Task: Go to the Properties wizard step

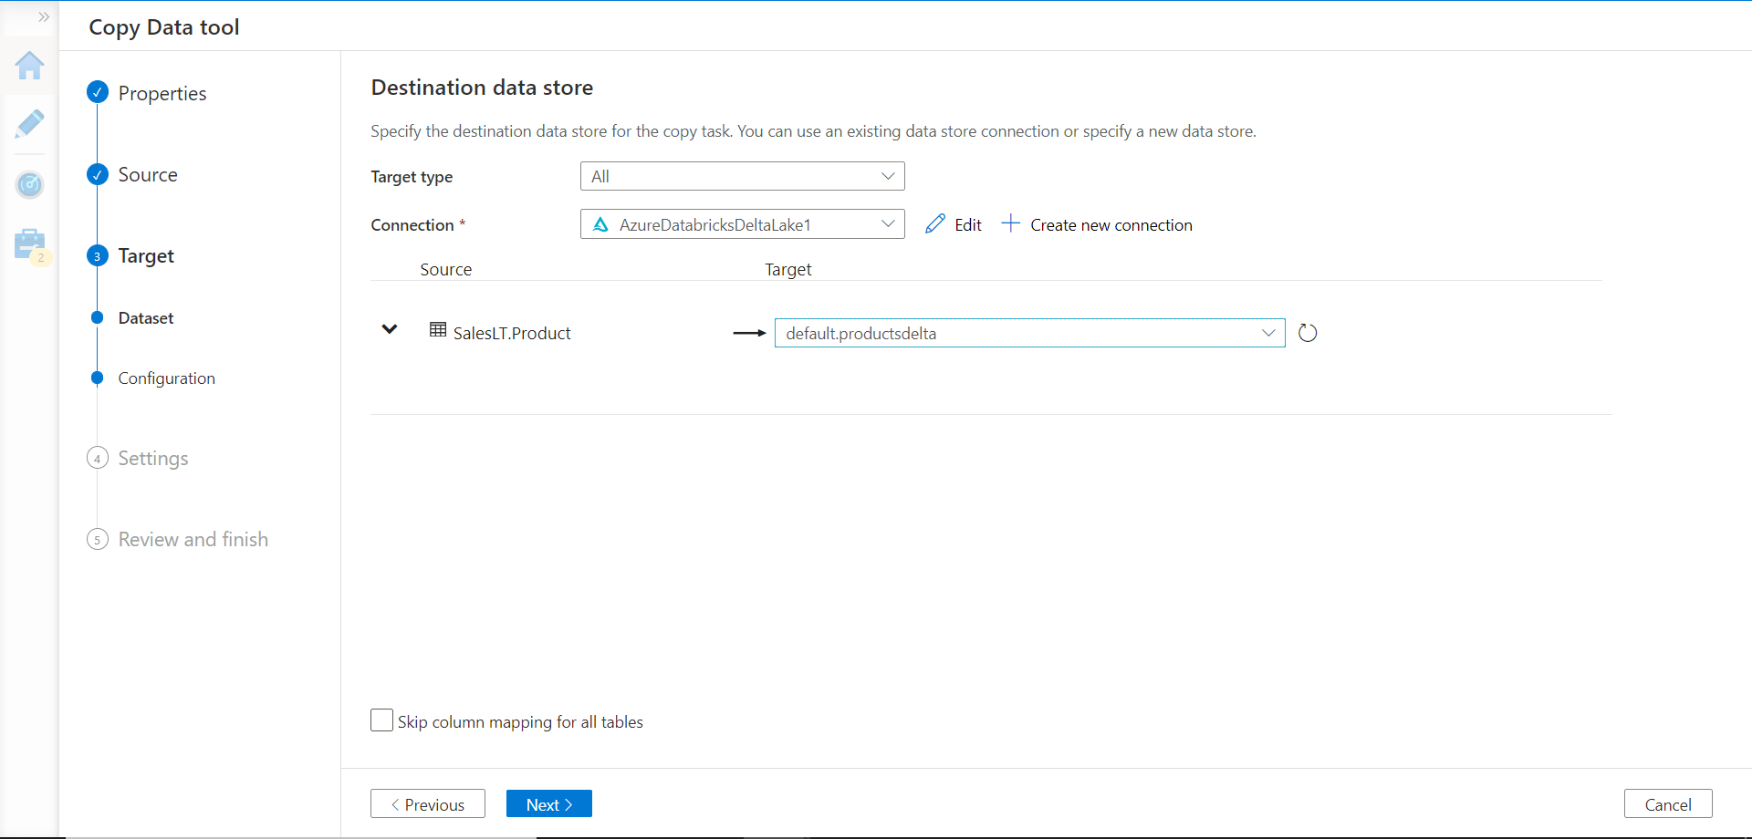Action: coord(162,93)
